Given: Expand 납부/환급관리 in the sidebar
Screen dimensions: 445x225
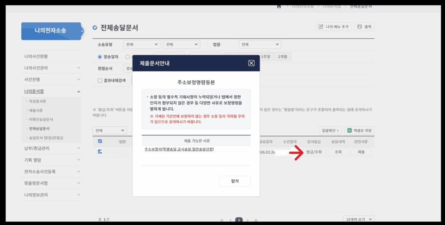Looking at the screenshot, I should coord(51,148).
